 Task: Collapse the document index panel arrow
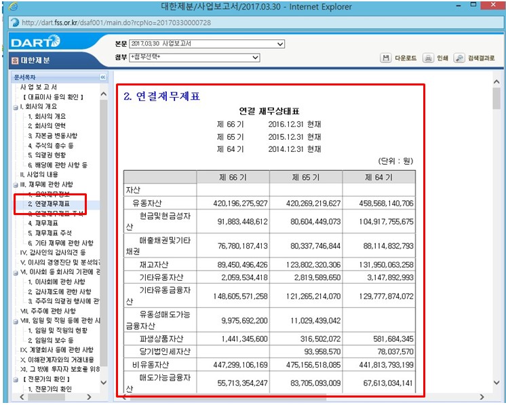click(x=103, y=77)
